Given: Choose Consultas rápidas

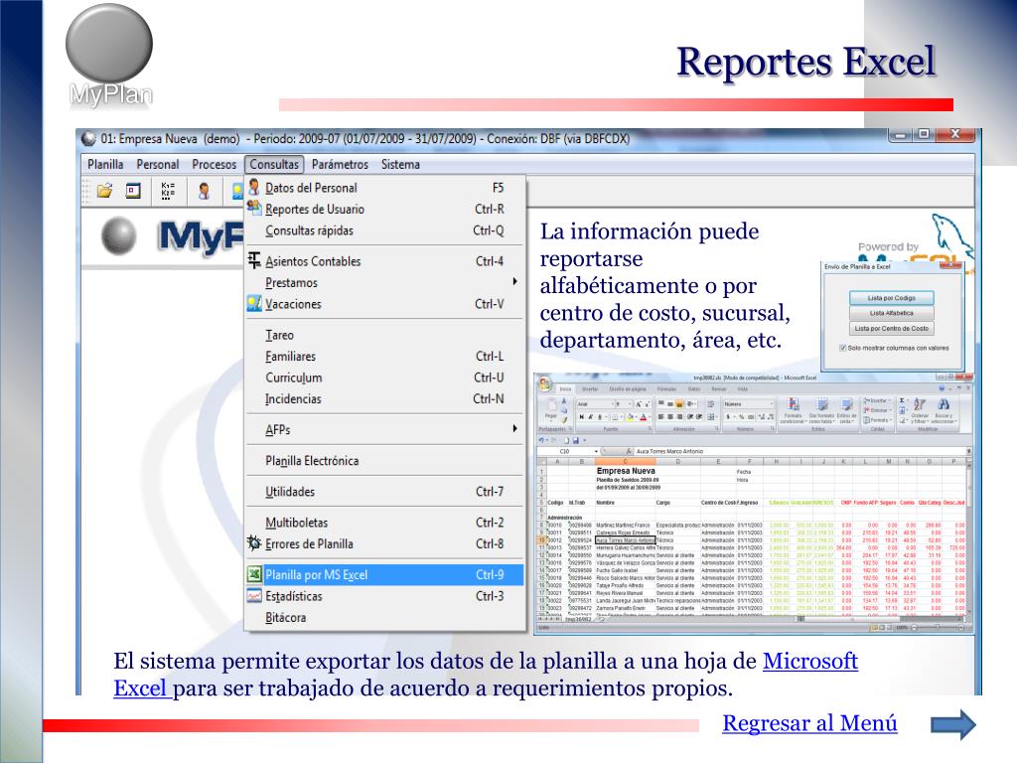Looking at the screenshot, I should pyautogui.click(x=384, y=230).
